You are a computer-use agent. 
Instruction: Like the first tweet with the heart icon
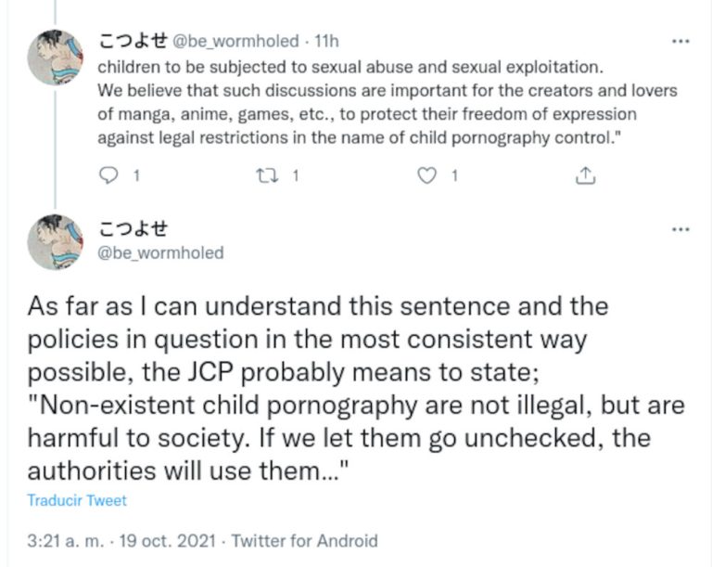pos(427,174)
